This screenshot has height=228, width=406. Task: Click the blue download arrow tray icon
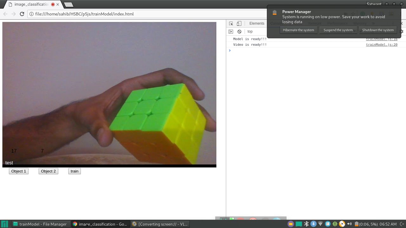313,224
